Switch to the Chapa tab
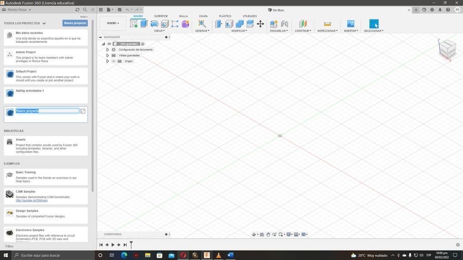 [x=203, y=16]
